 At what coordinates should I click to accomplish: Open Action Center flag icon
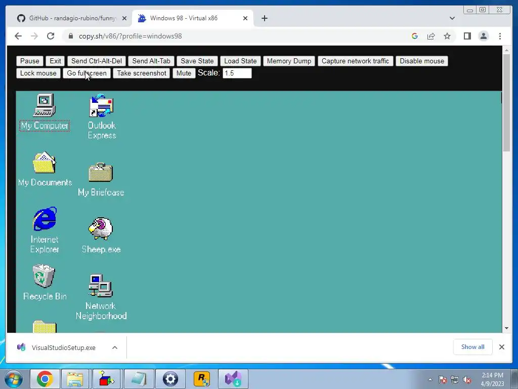click(x=443, y=380)
